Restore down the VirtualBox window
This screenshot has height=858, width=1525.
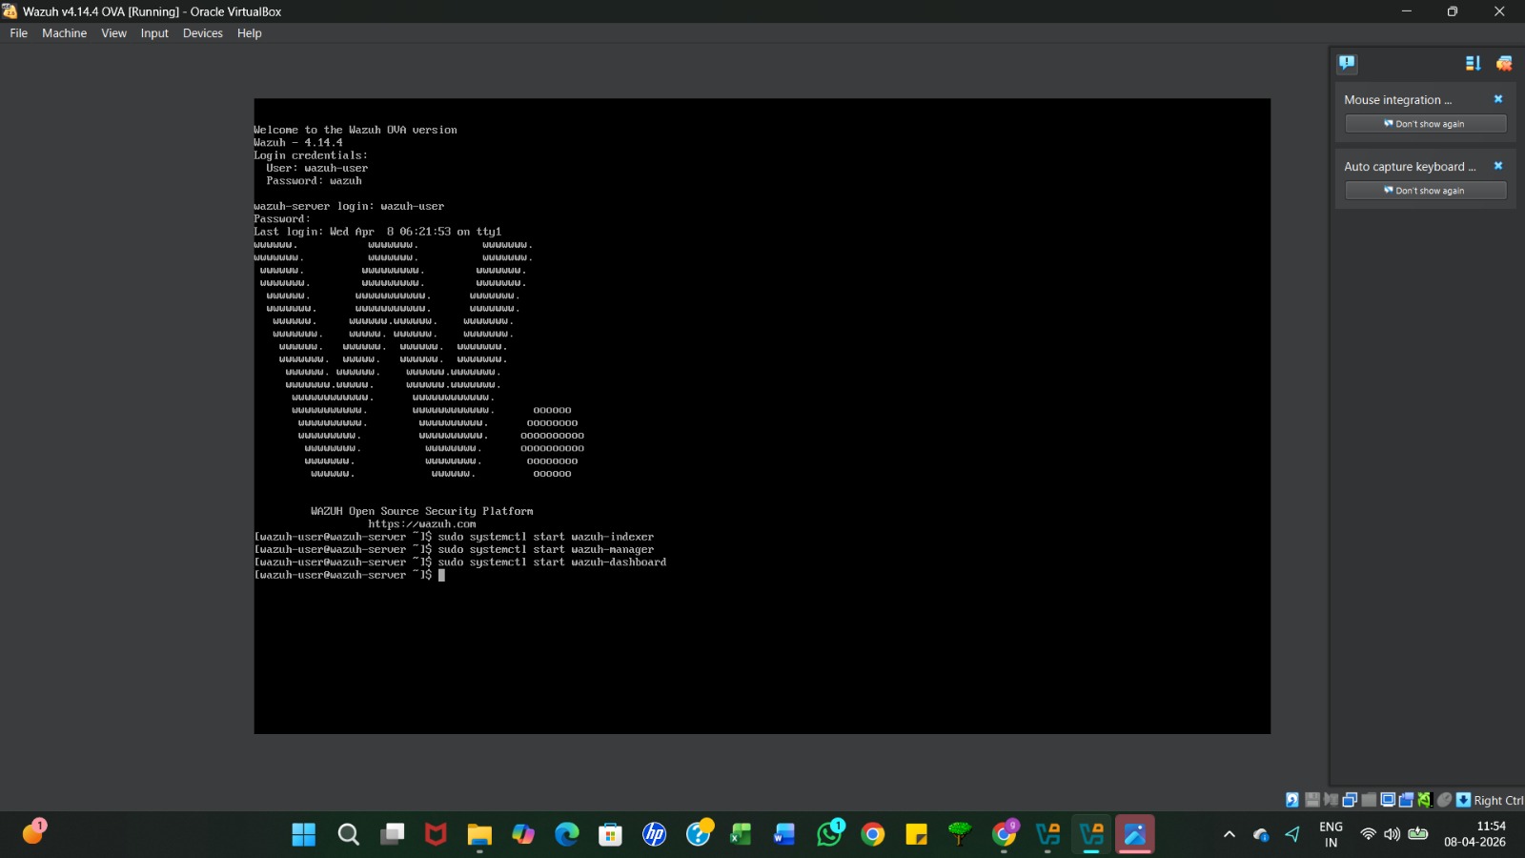click(1453, 11)
